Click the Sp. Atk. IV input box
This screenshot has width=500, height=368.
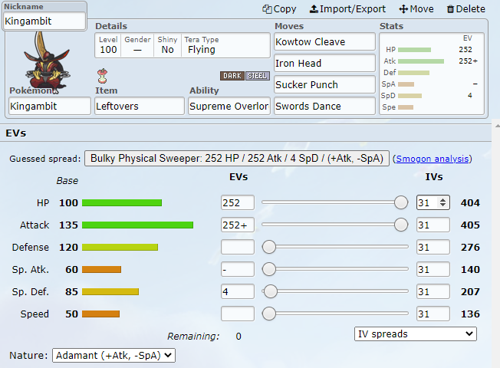coord(433,269)
